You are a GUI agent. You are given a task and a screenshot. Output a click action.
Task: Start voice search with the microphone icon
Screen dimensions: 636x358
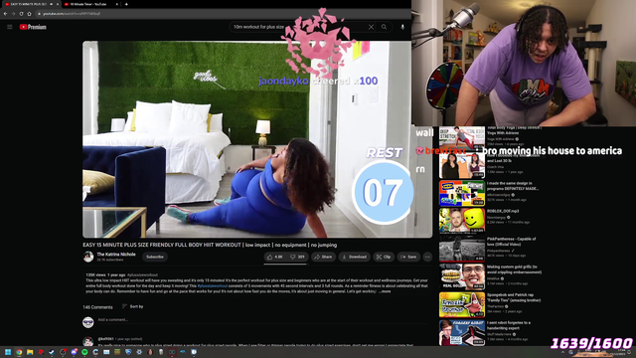[x=402, y=27]
